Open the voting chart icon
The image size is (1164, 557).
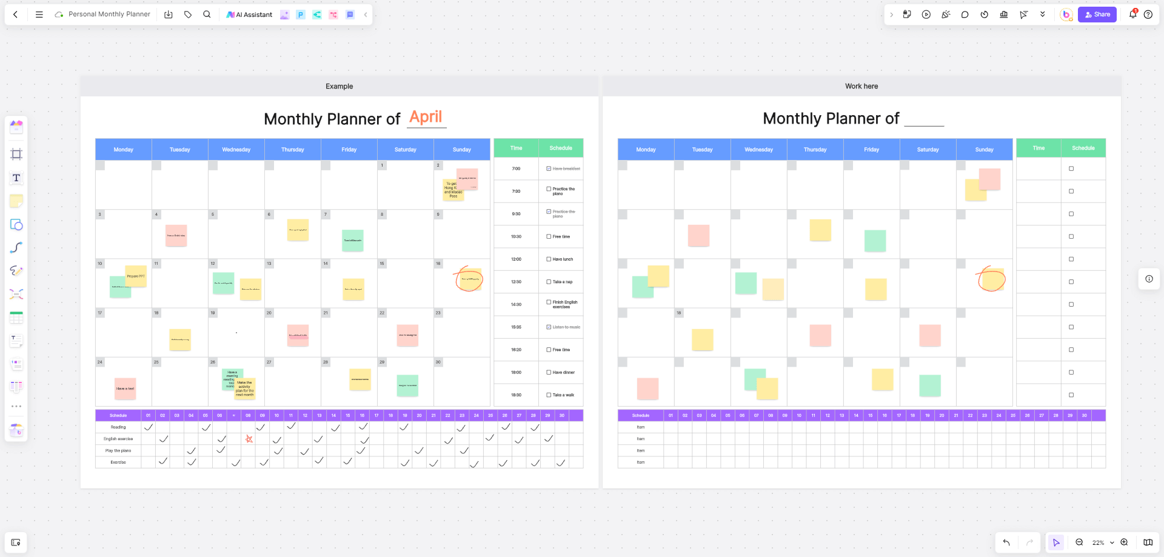pos(1004,15)
